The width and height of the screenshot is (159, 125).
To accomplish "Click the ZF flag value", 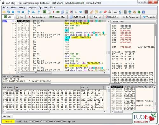I will (117, 54).
